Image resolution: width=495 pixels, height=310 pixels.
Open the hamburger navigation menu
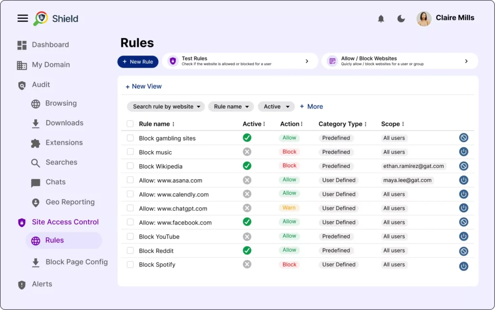point(23,18)
